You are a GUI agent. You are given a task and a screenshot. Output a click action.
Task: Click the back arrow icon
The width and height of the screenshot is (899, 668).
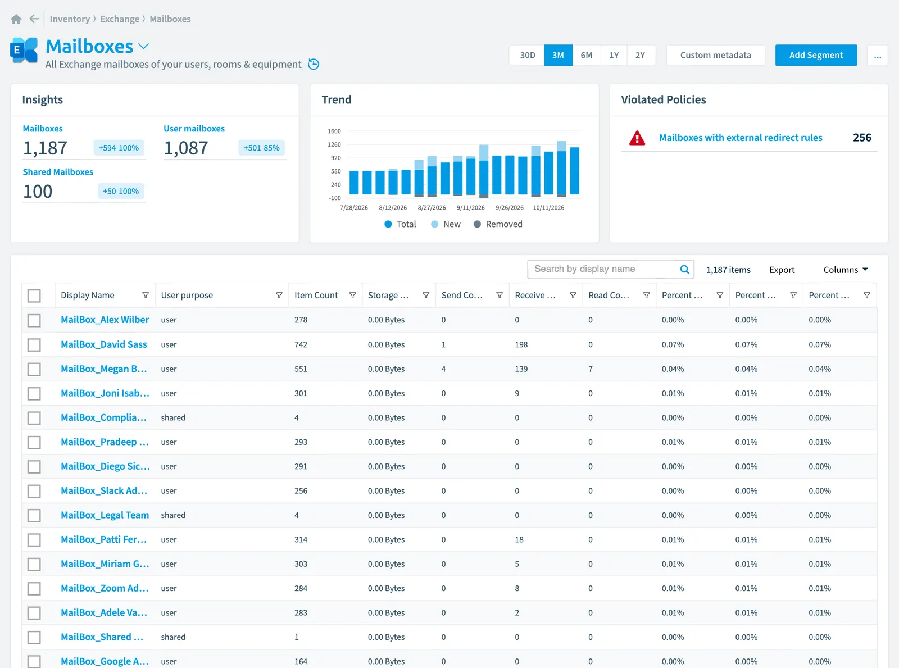34,19
